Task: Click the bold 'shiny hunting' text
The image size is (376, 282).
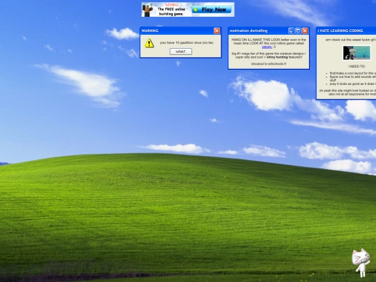Action: [277, 57]
